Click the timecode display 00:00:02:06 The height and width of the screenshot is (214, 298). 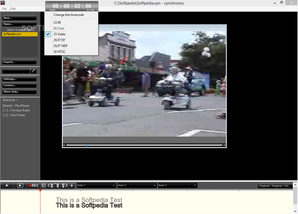pyautogui.click(x=72, y=6)
